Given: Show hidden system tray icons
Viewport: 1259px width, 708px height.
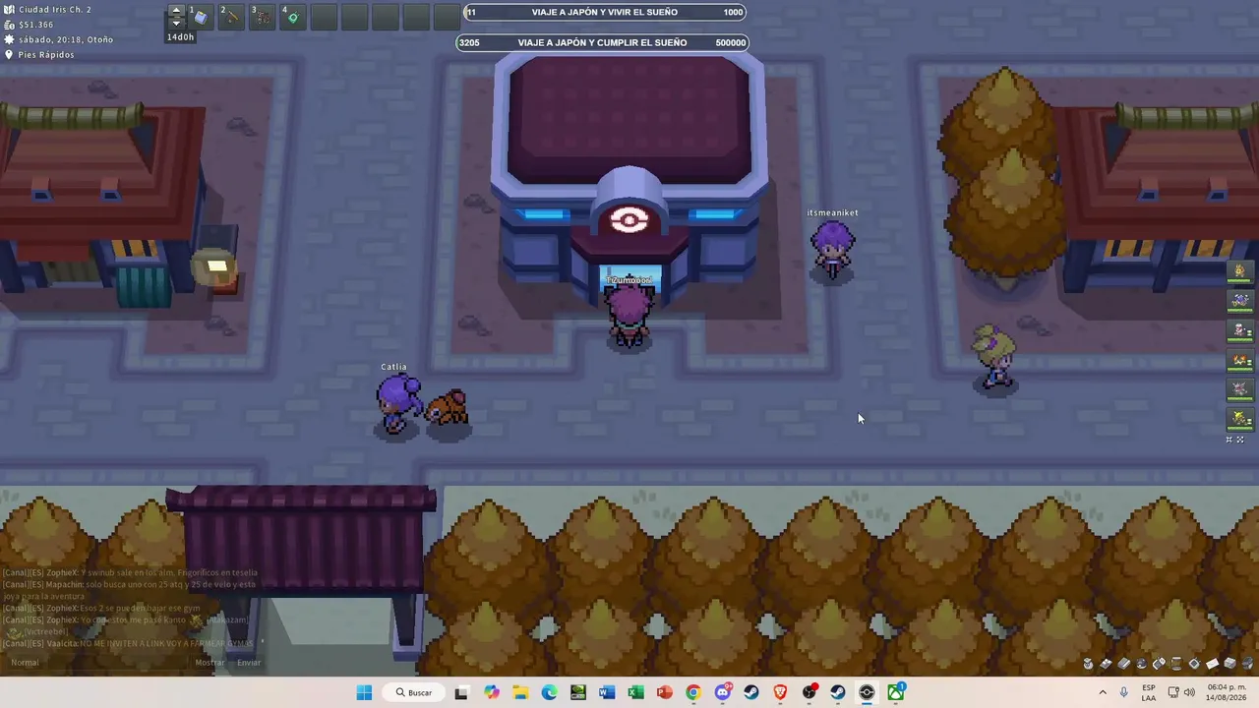Looking at the screenshot, I should (1103, 692).
